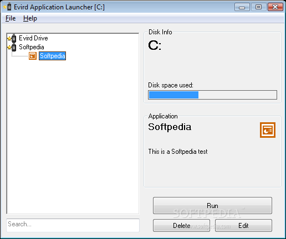Click the Softpedia application title heading
The height and width of the screenshot is (239, 286).
point(170,127)
